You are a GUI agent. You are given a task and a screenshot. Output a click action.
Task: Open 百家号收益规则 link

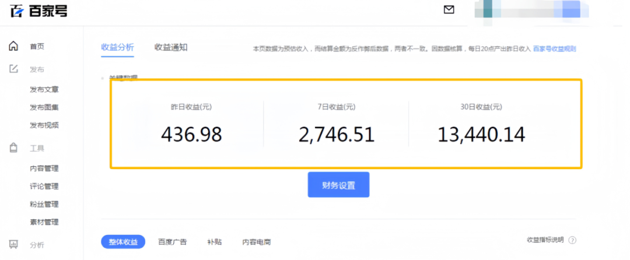(555, 49)
